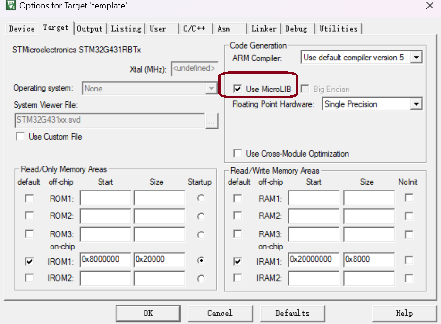Uncheck the default checkbox for IROM1

[x=29, y=260]
